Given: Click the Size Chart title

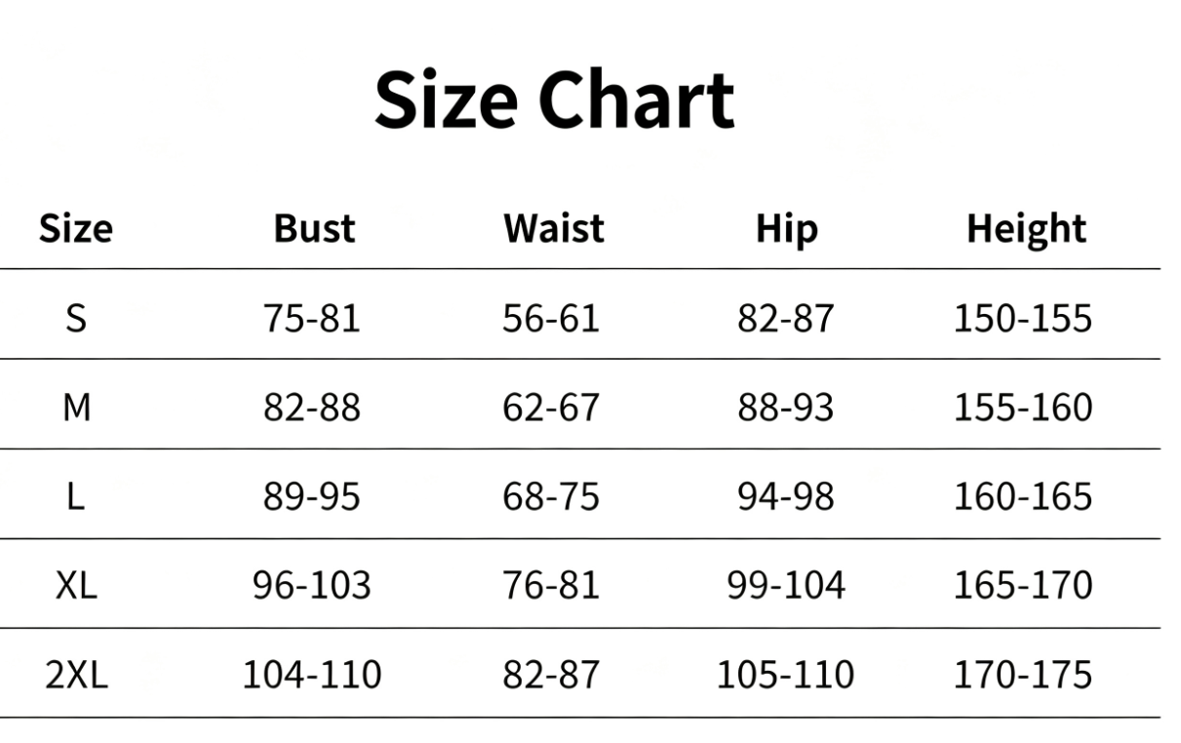Looking at the screenshot, I should click(x=554, y=101).
